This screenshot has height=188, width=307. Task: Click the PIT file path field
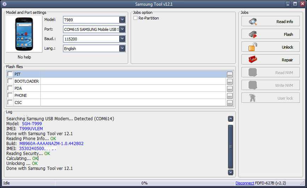tap(133, 74)
